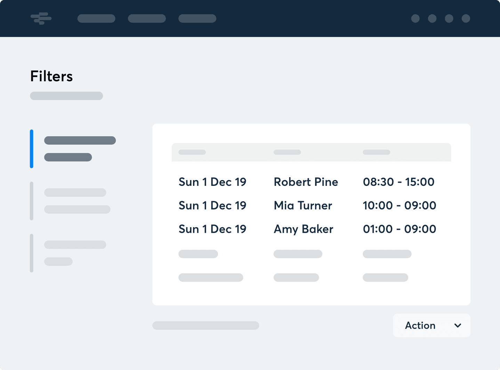Screen dimensions: 500x370
Task: Open the second navigation item in header
Action: [147, 18]
